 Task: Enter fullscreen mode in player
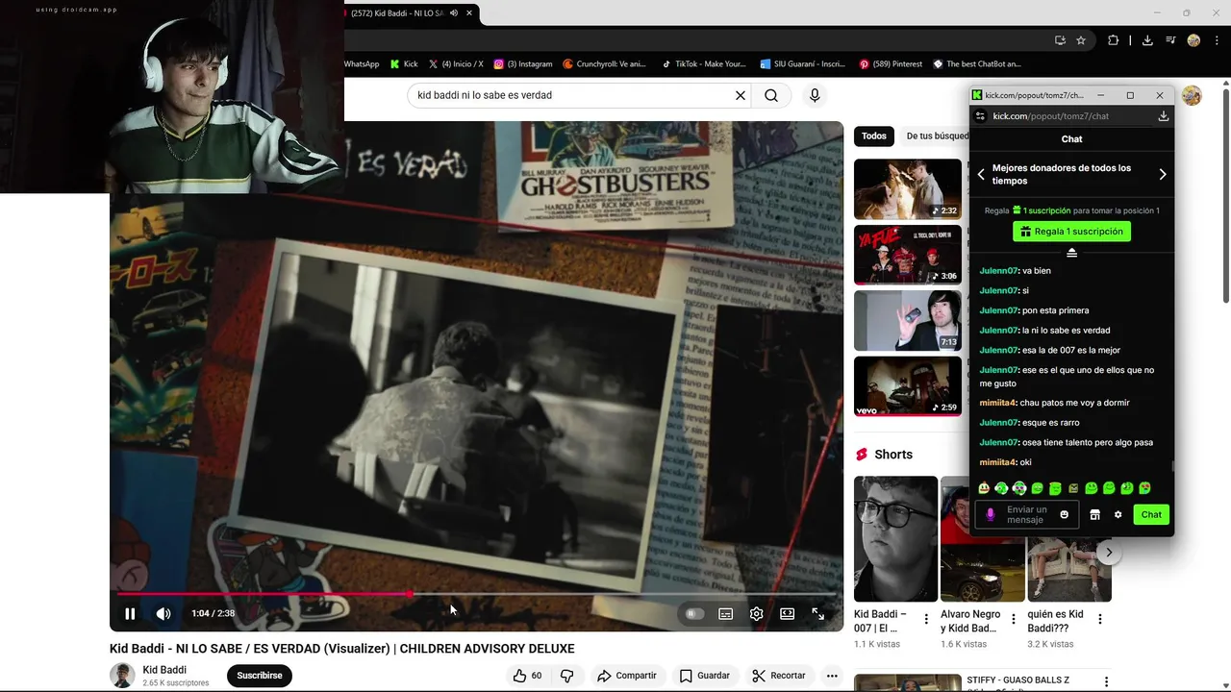click(x=818, y=613)
